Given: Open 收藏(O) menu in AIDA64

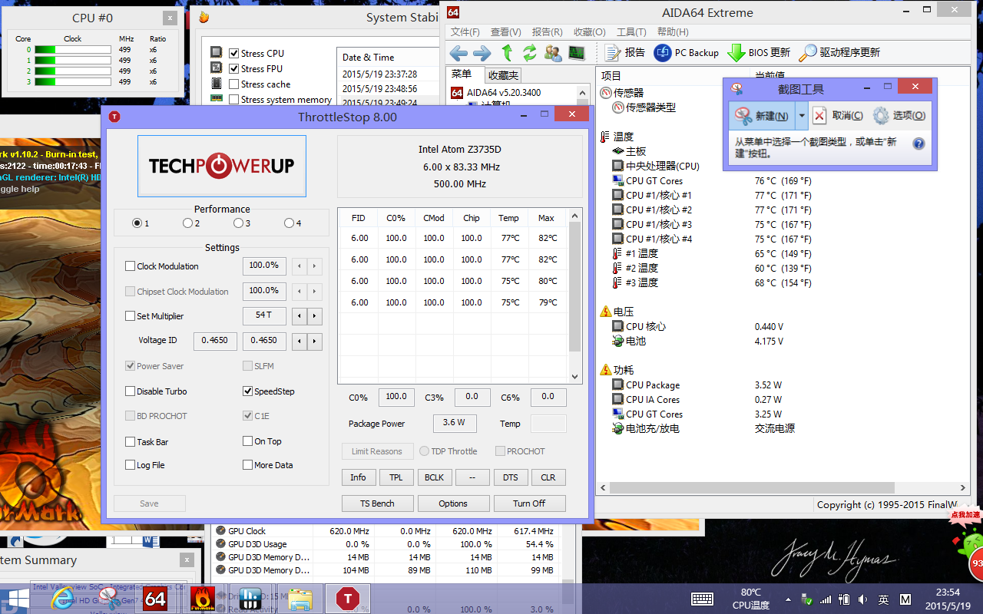Looking at the screenshot, I should pos(589,32).
